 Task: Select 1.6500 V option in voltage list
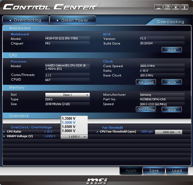[x=69, y=126]
